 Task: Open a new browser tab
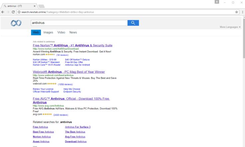(x=41, y=6)
